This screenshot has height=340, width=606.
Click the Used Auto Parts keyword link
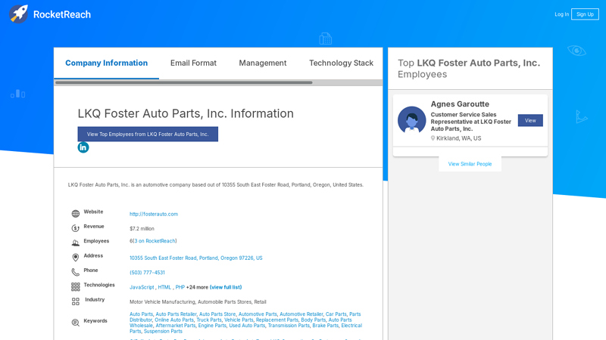247,326
